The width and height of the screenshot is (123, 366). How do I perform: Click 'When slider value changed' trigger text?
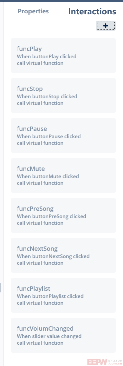49,336
